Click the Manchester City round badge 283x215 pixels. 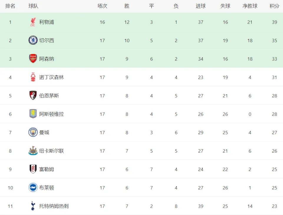tap(33, 132)
